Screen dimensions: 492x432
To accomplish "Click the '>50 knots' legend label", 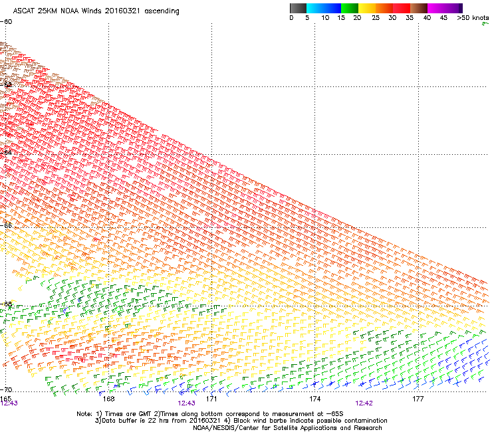I will 473,18.
